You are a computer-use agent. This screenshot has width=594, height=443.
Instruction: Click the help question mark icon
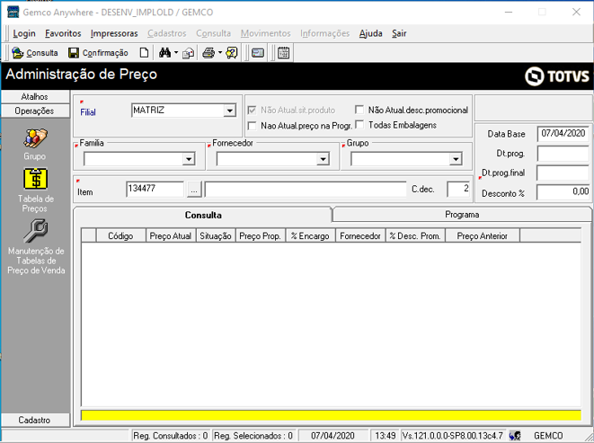coord(232,53)
